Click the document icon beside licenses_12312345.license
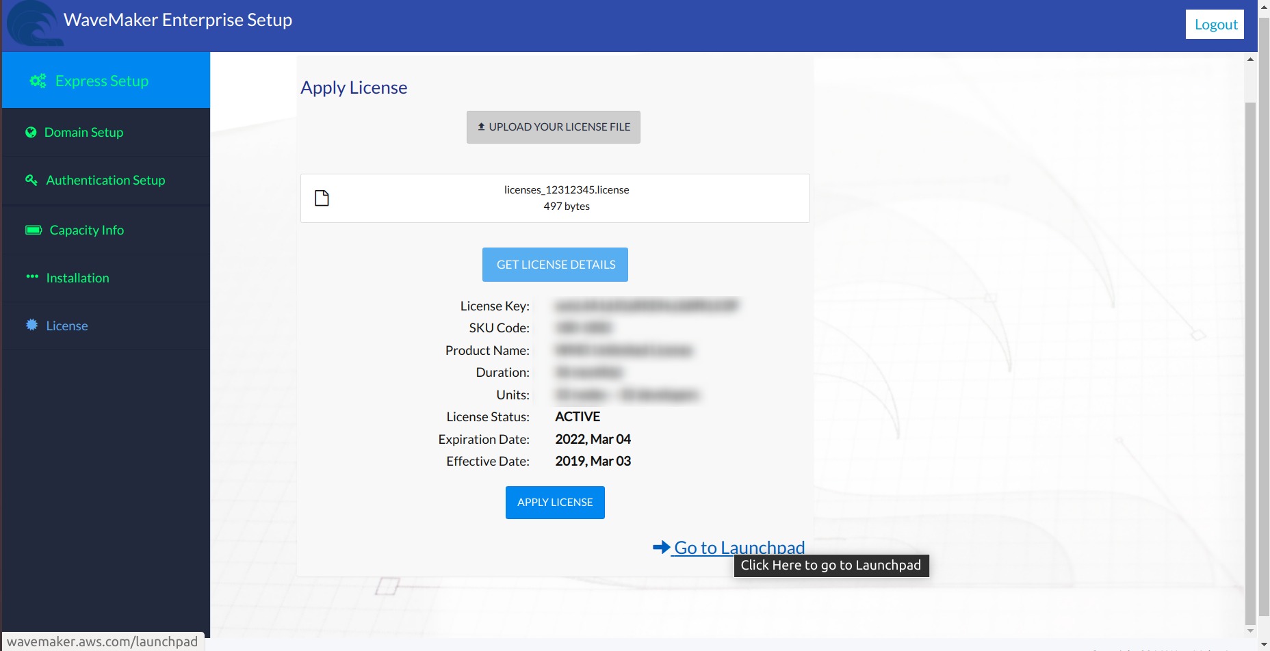Viewport: 1270px width, 651px height. pos(322,198)
